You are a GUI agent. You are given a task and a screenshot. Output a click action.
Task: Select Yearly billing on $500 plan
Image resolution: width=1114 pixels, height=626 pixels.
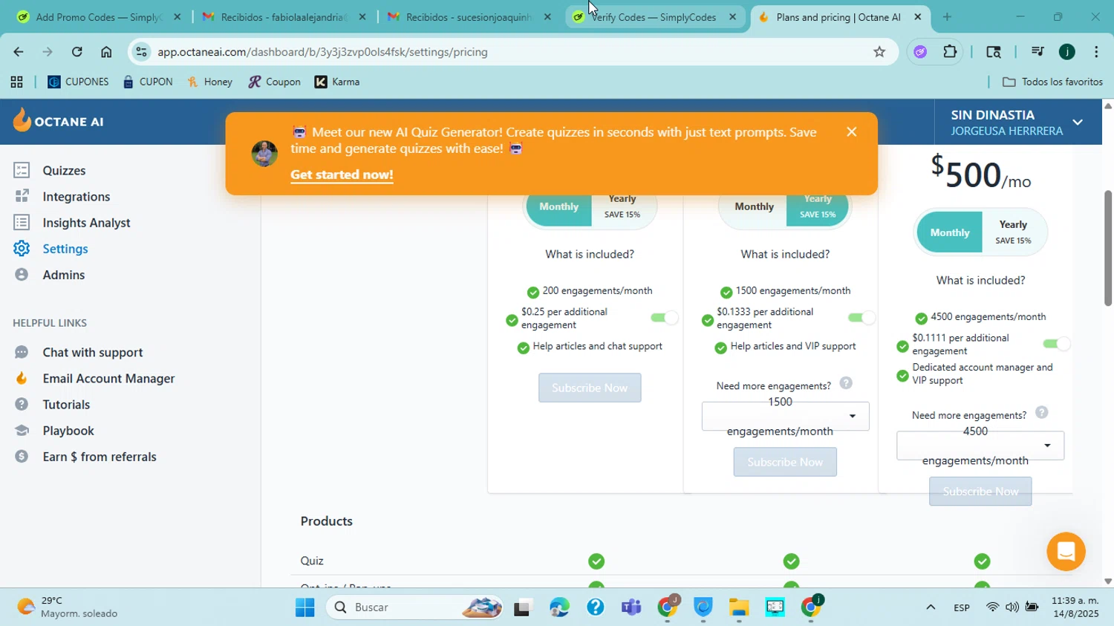click(x=1013, y=232)
